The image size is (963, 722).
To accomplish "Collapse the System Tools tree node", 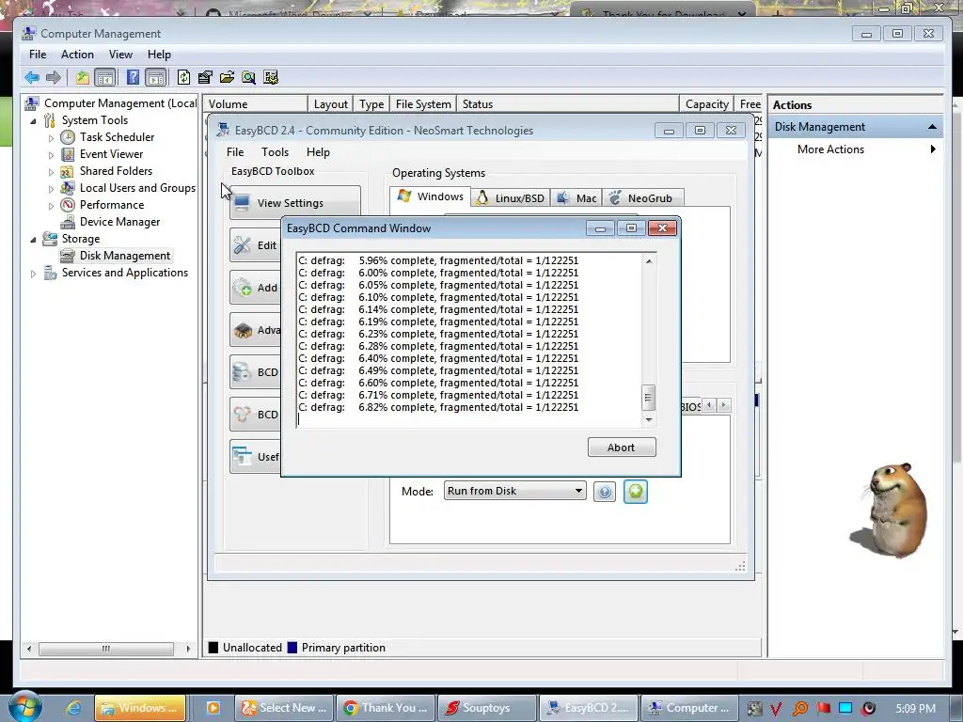I will (33, 121).
